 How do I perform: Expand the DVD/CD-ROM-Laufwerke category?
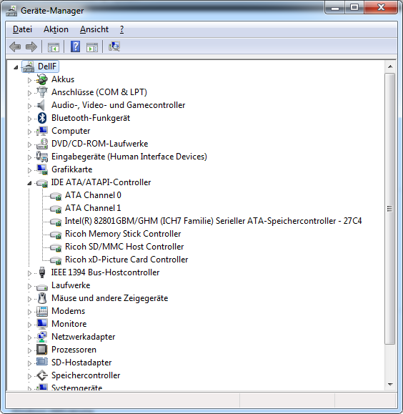pos(29,144)
